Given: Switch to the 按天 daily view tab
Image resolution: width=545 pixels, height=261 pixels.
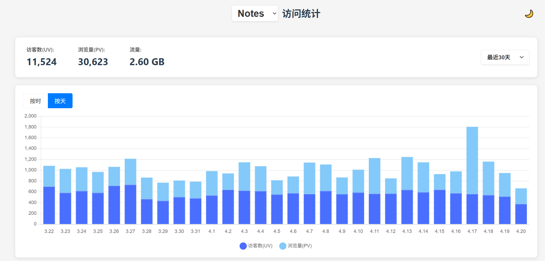Looking at the screenshot, I should 60,101.
